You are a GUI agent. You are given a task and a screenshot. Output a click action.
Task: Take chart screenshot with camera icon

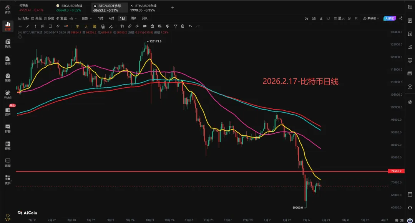[314, 18]
